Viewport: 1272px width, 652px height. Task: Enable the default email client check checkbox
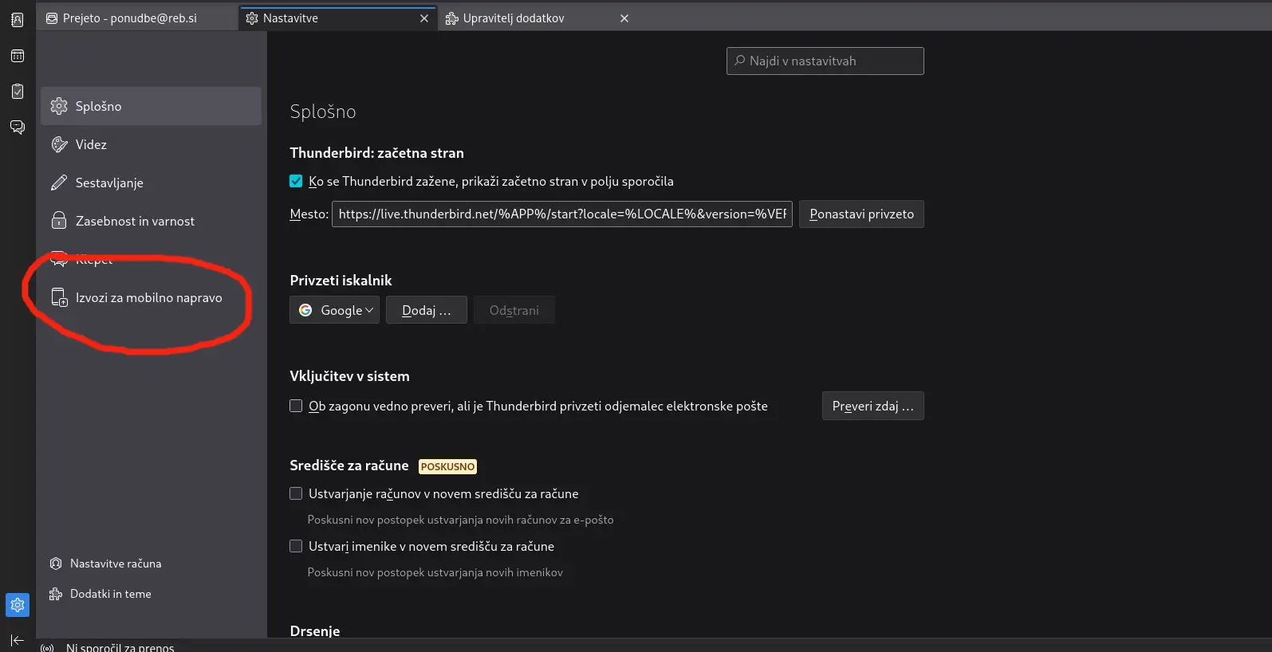(x=296, y=407)
